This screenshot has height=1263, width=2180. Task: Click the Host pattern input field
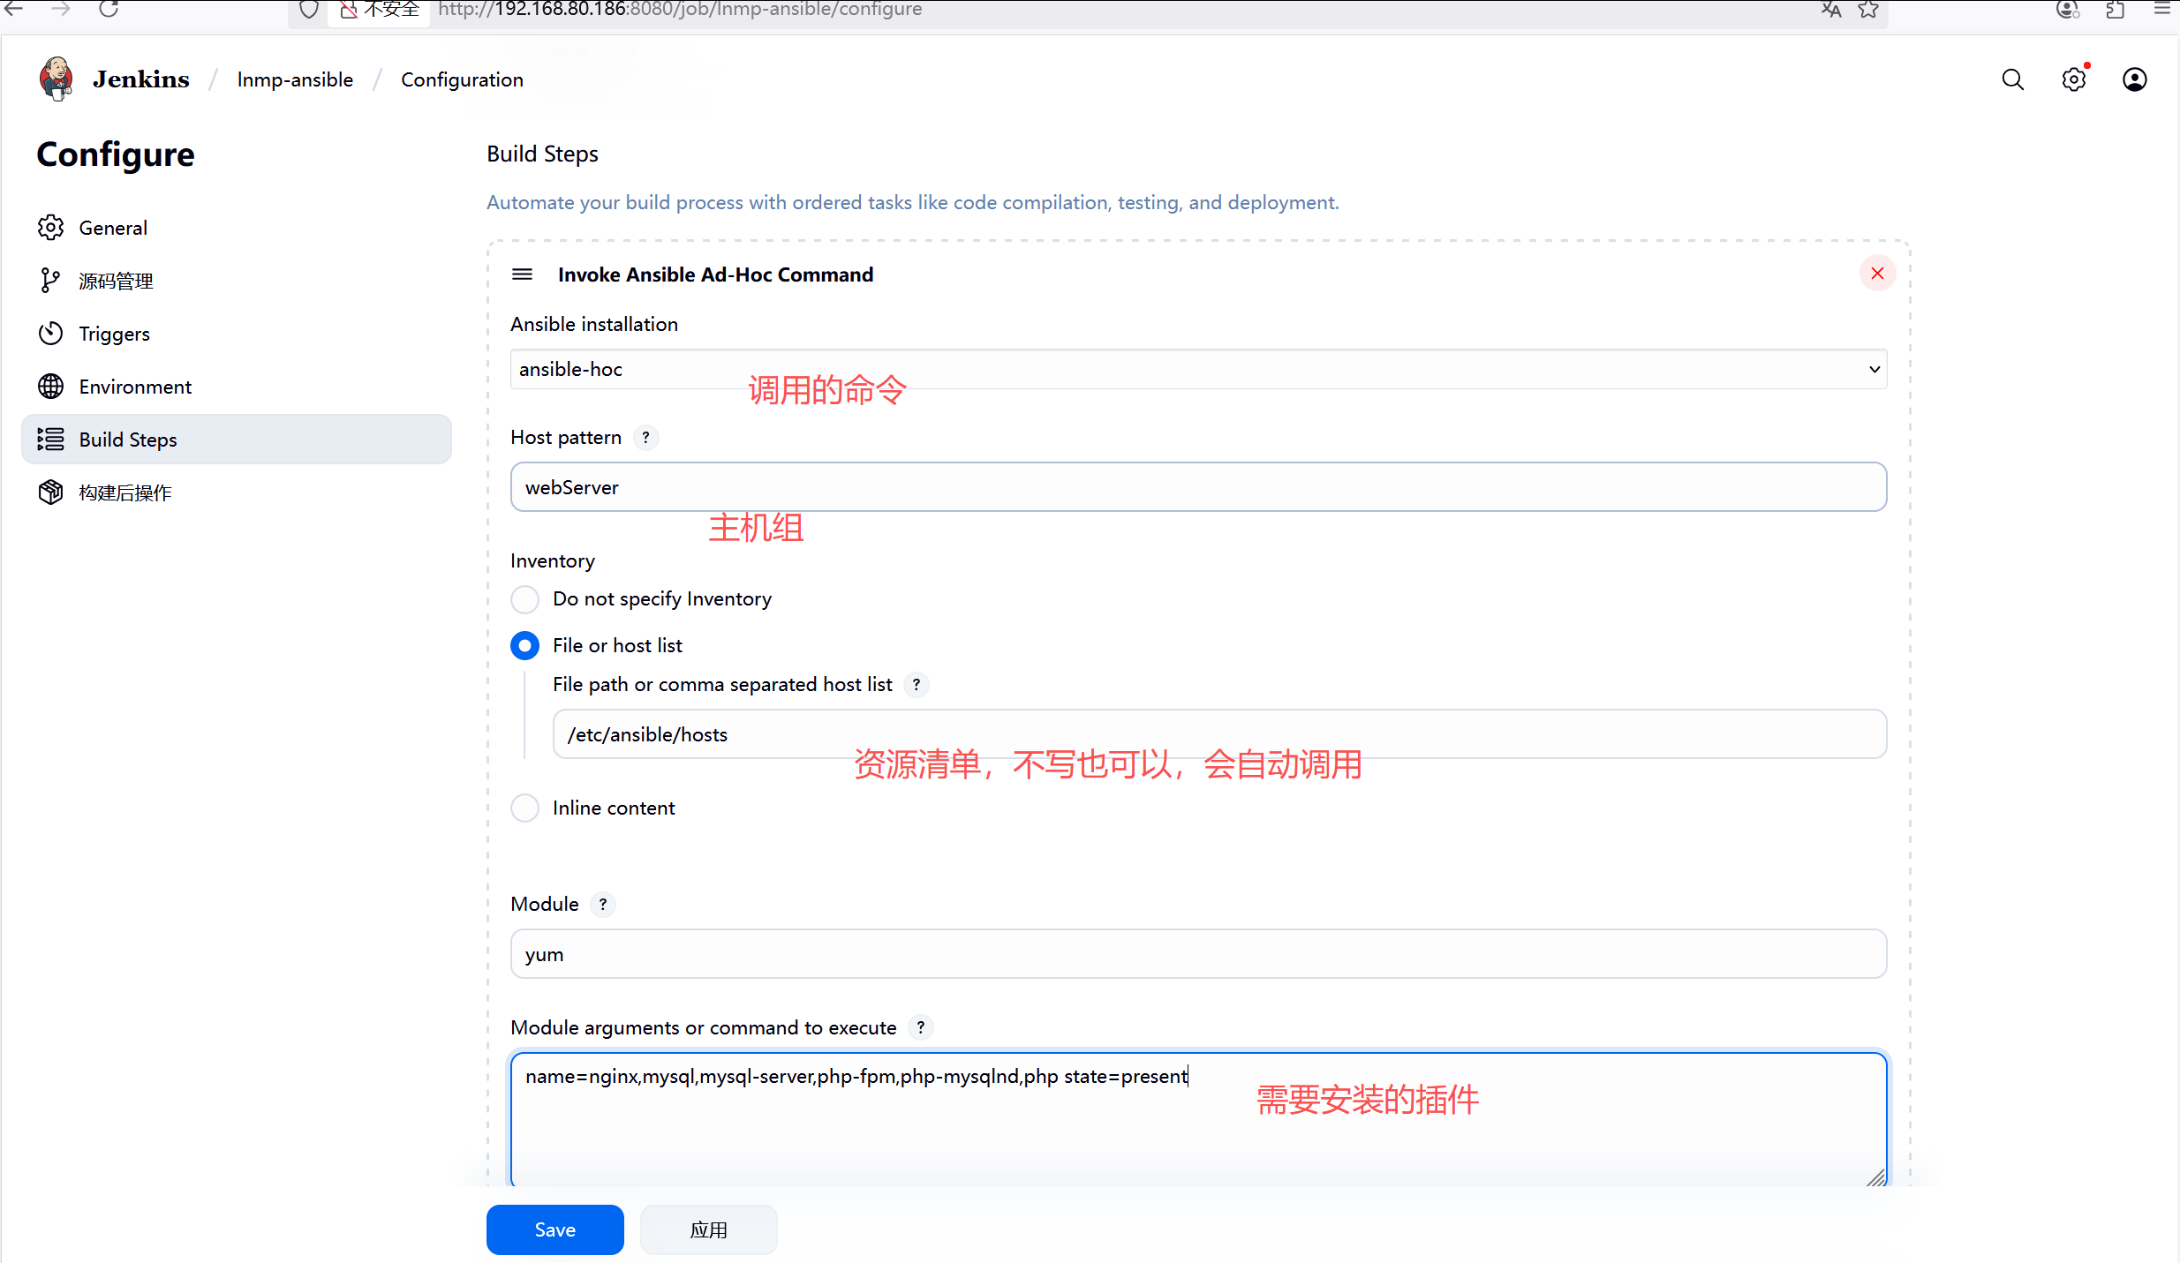(1198, 487)
